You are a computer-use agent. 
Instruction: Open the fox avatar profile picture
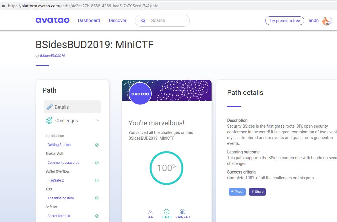tap(327, 21)
